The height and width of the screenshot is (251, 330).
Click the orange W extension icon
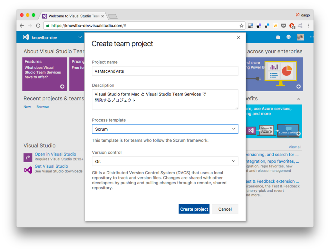coord(275,26)
